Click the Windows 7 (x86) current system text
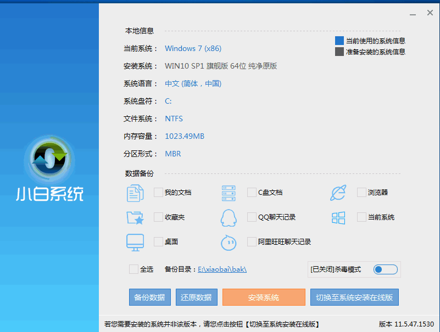440x332 pixels. tap(193, 48)
